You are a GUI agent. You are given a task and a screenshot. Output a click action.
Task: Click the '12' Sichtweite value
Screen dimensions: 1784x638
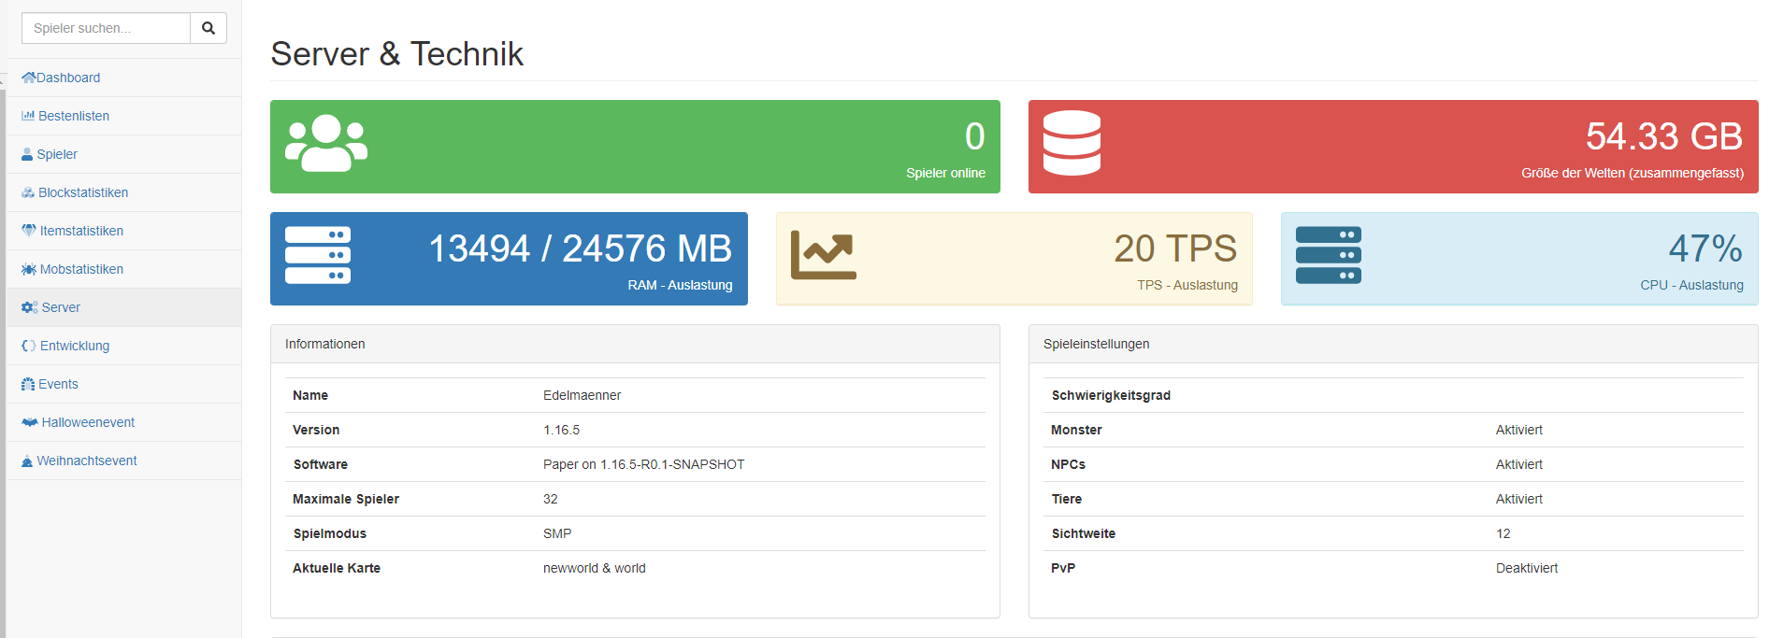[1503, 533]
